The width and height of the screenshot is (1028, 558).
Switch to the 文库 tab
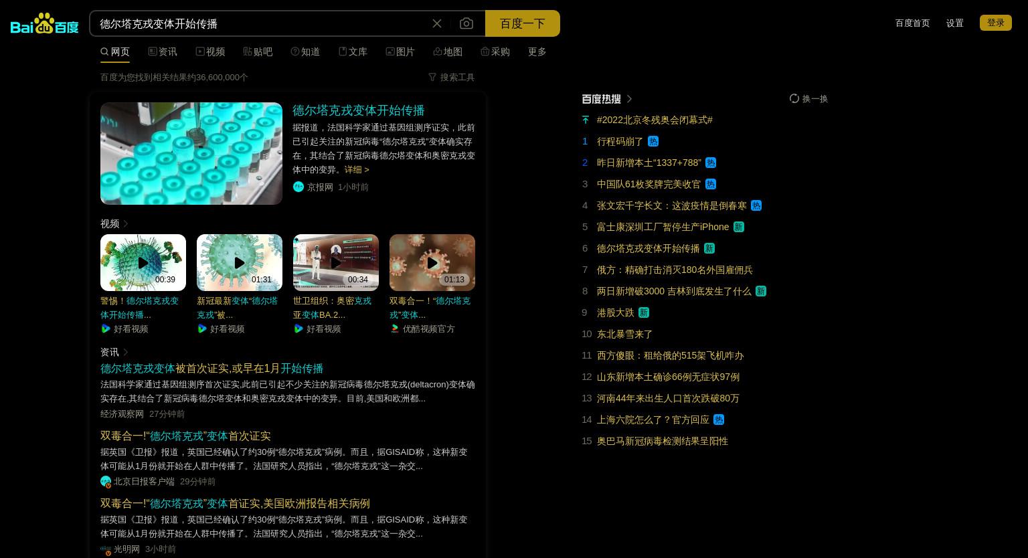(353, 52)
